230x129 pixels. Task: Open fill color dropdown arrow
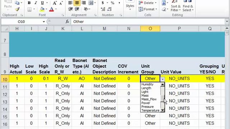point(46,9)
